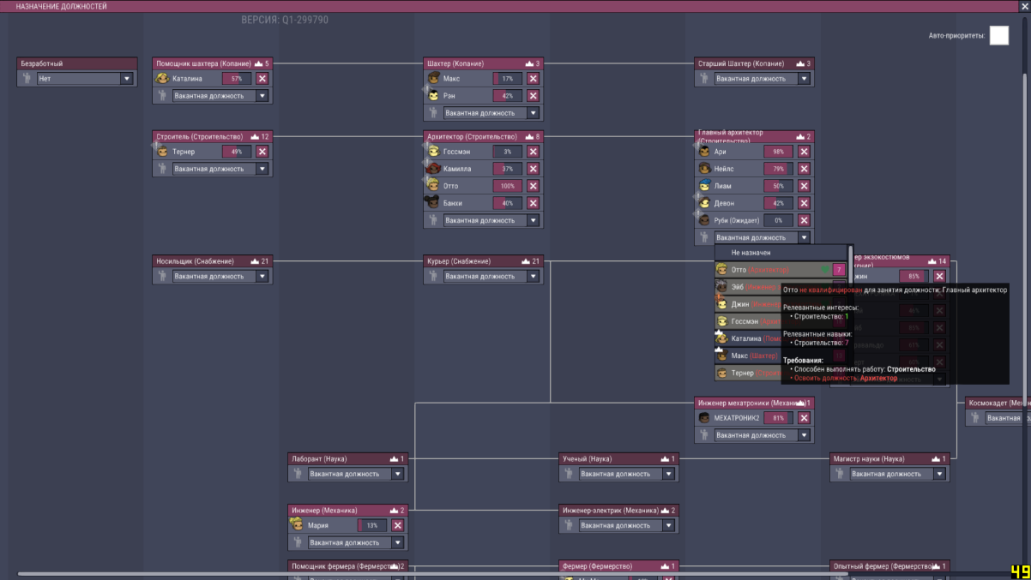Click the Строитель (Строительство) card header

coord(213,136)
